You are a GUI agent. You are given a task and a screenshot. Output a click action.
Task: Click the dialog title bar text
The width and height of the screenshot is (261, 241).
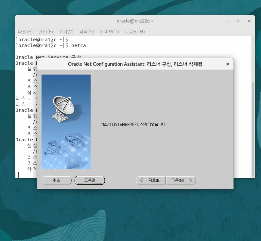point(135,64)
